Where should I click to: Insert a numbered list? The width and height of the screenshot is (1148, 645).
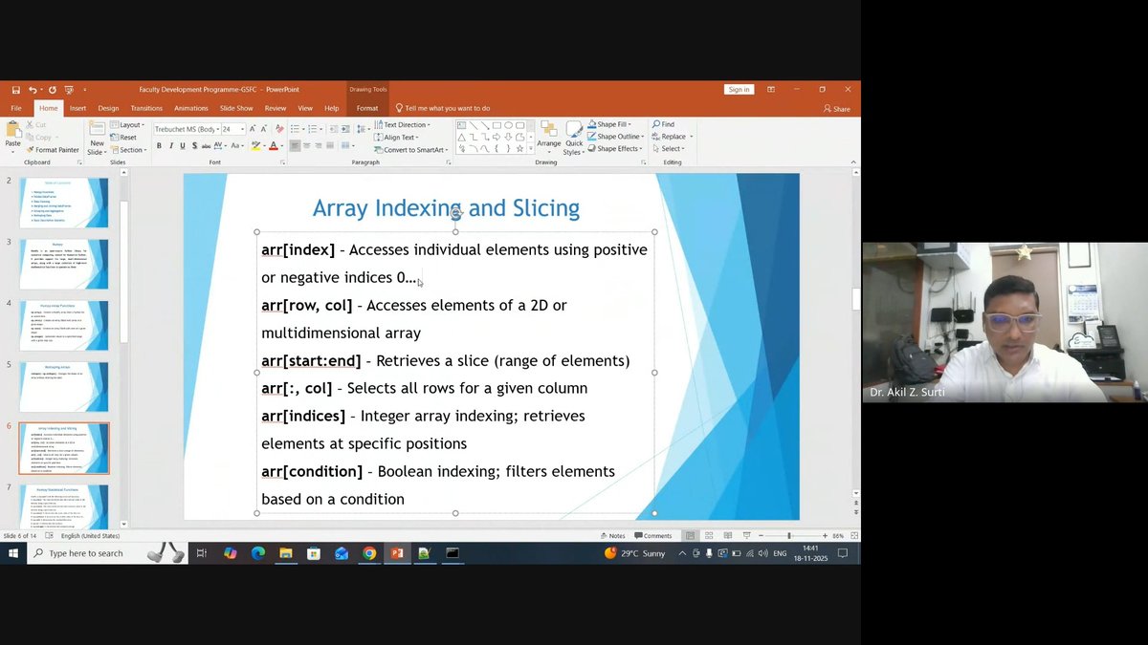(x=315, y=129)
